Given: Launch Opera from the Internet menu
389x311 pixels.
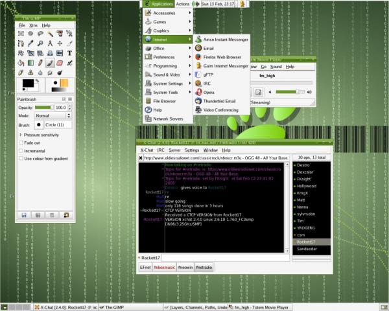Looking at the screenshot, I should [222, 92].
